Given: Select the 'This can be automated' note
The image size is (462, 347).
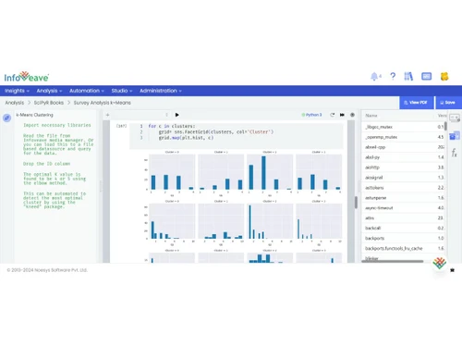Looking at the screenshot, I should [x=55, y=200].
